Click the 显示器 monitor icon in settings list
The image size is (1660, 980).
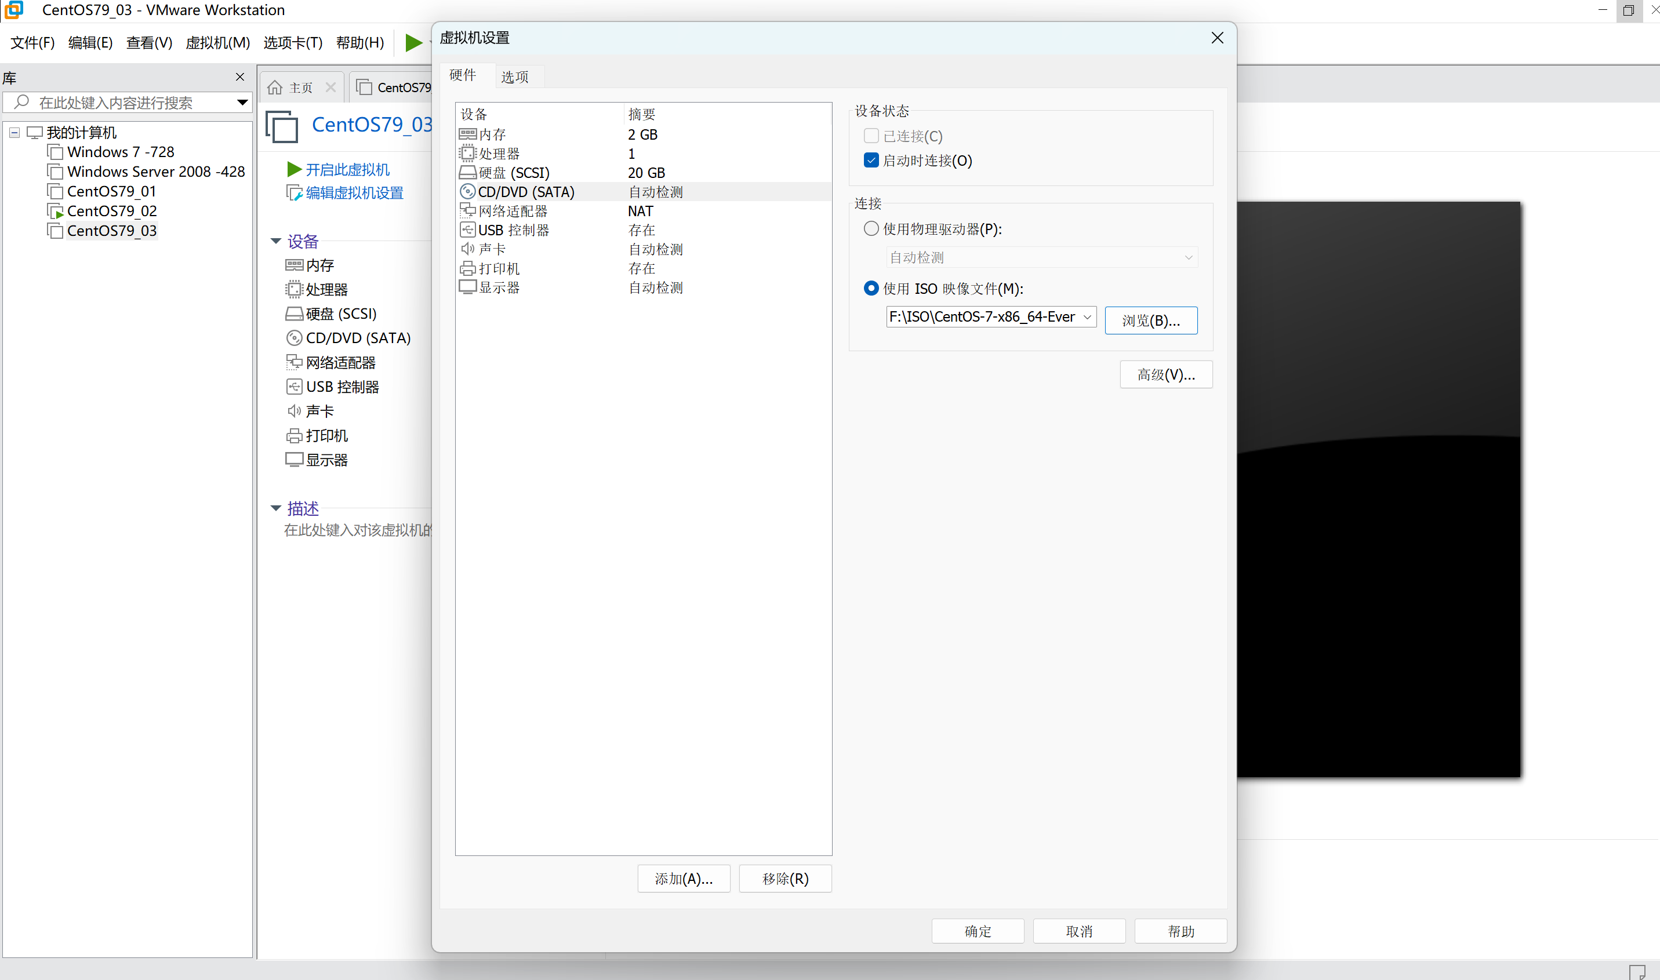468,287
